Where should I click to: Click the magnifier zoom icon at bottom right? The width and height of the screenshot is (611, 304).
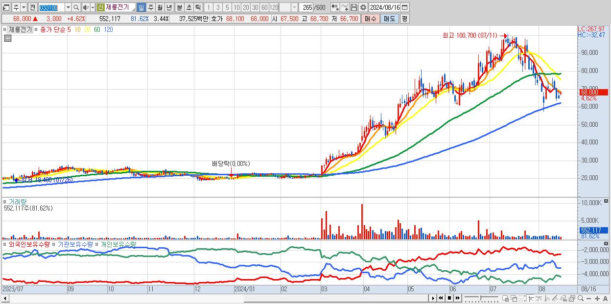point(581,298)
